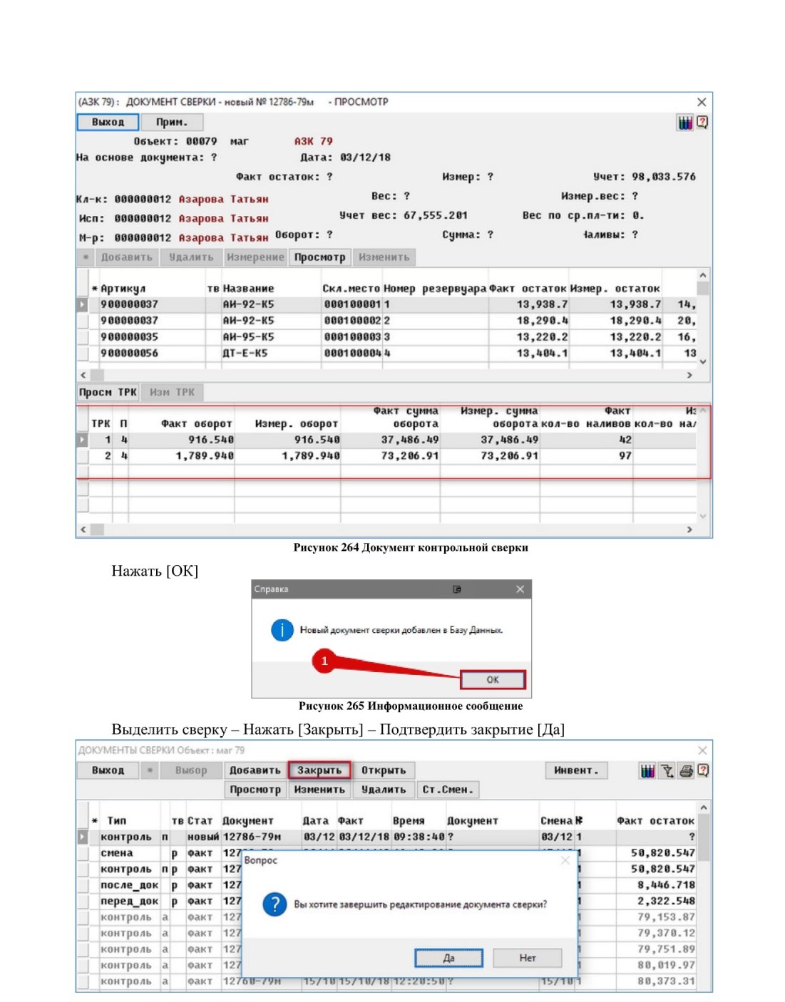Screen dimensions: 785x1002
Task: Click the Артикул column header
Action: coord(123,289)
